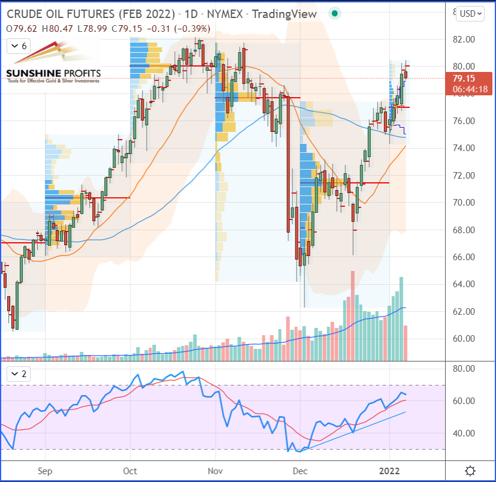Click the 80.00 label on main price axis

point(464,67)
